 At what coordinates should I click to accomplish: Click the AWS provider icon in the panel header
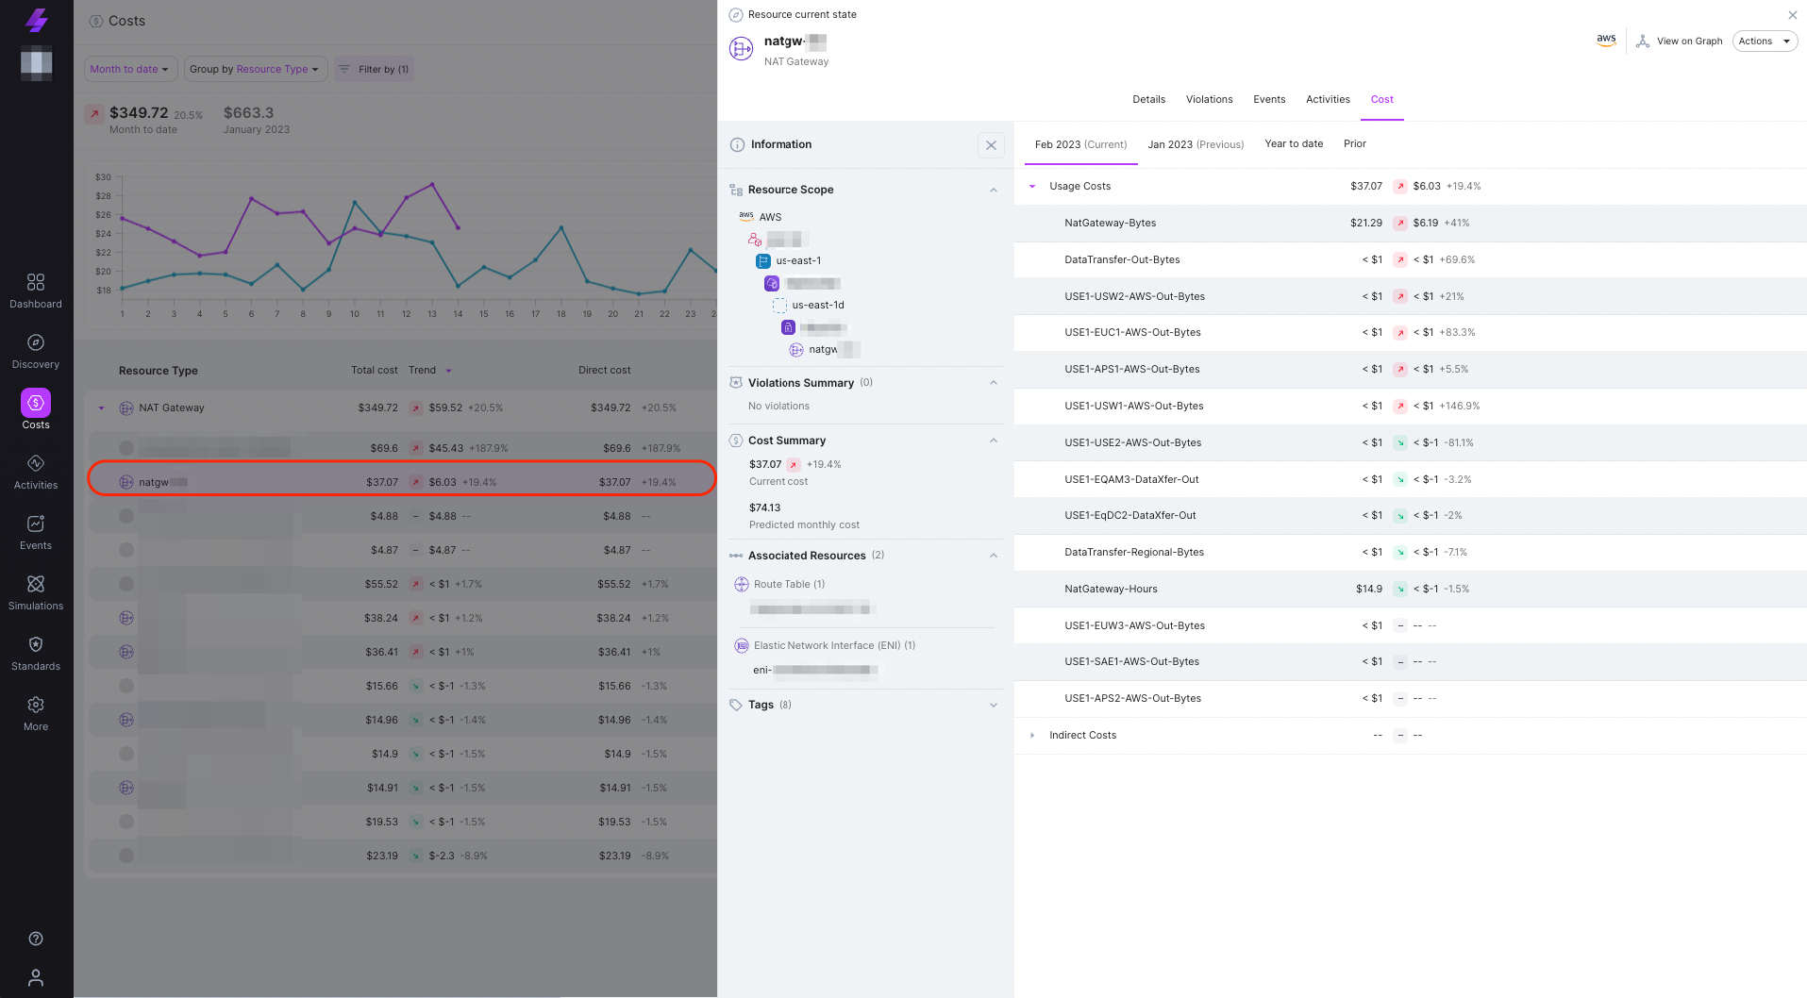tap(1606, 40)
